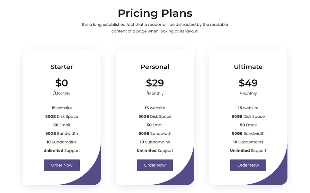Screen dimensions: 310x193
Task: Click 50GB Bandwidth in the Starter card
Action: pos(62,133)
